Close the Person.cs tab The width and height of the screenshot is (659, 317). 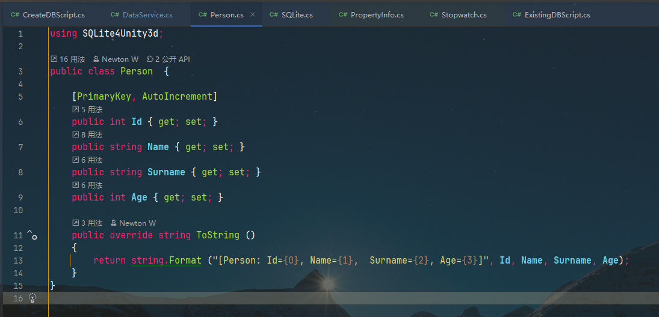point(253,14)
